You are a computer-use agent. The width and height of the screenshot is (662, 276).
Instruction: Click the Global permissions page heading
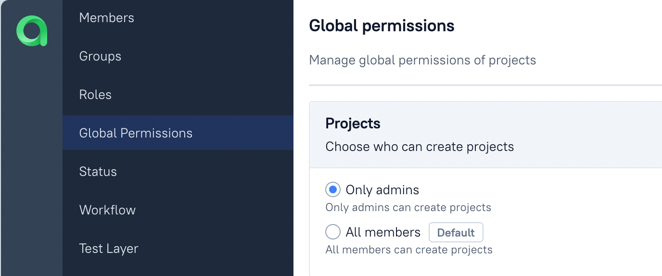(382, 25)
